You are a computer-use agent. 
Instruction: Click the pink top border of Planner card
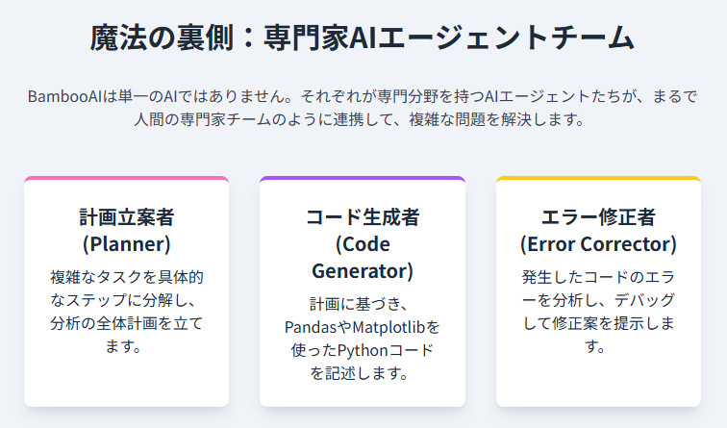(127, 179)
